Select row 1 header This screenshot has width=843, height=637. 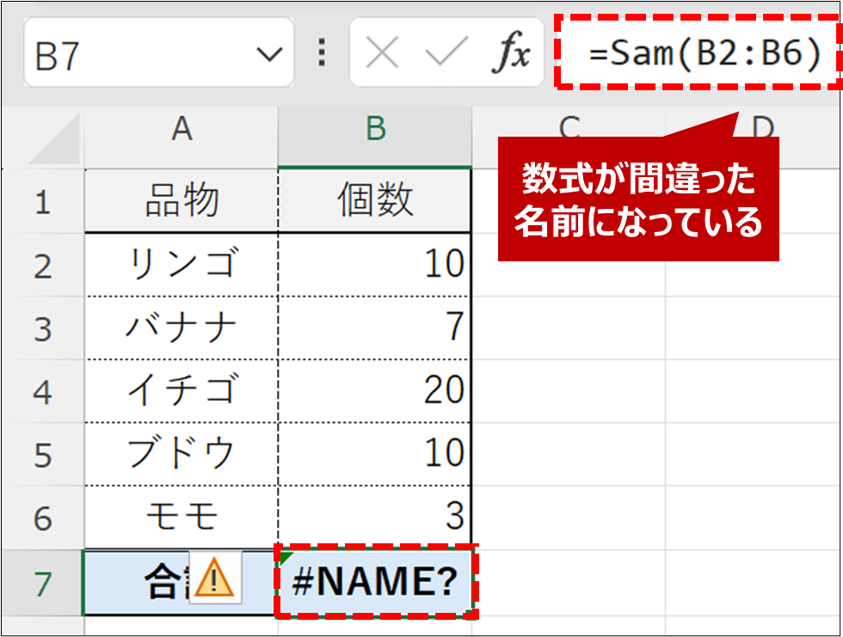click(42, 202)
